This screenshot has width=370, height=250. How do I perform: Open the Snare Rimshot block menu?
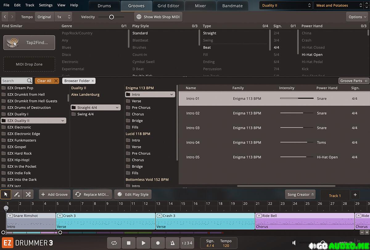(x=10, y=216)
